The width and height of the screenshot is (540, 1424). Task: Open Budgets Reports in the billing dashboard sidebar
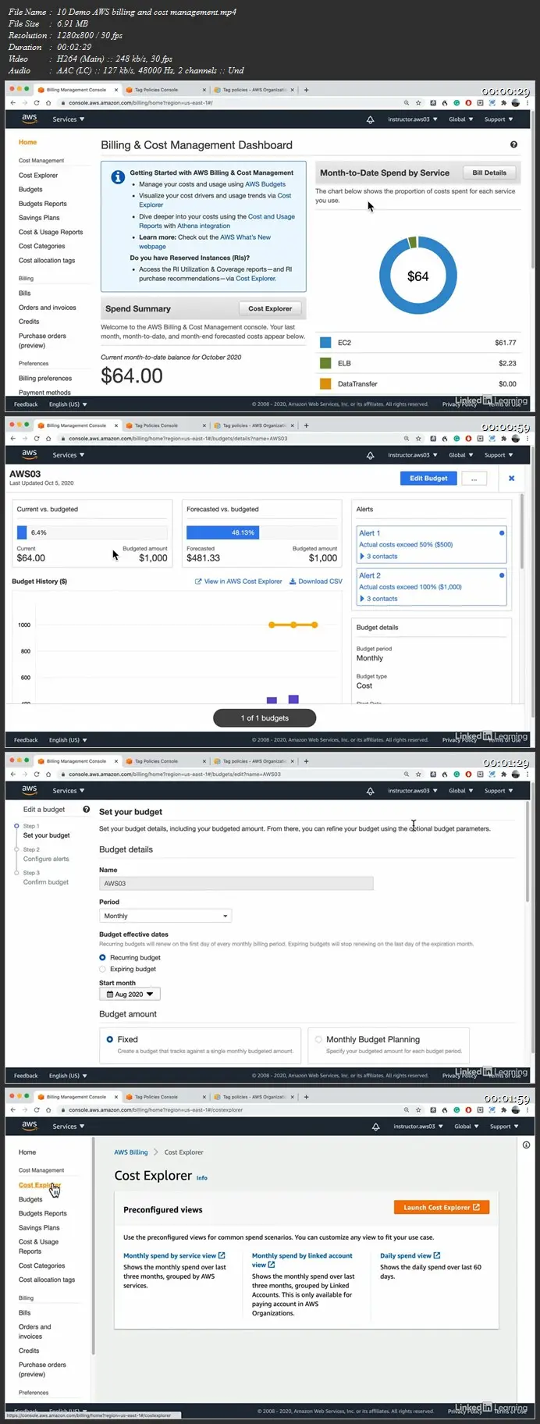[x=43, y=204]
